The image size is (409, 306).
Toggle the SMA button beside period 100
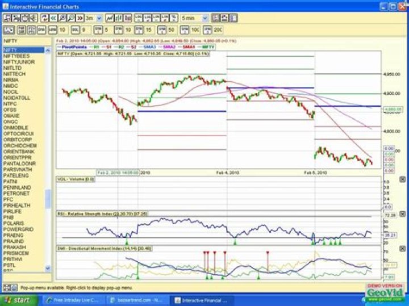(185, 30)
